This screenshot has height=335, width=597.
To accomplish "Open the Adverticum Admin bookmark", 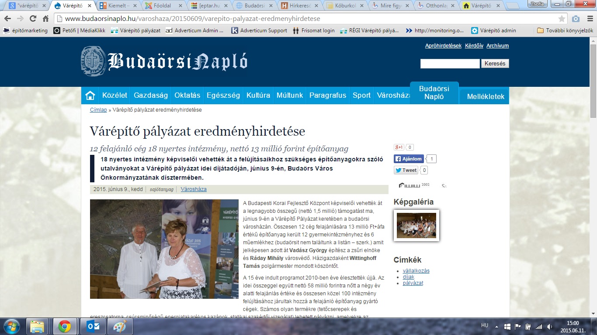I will tap(194, 31).
